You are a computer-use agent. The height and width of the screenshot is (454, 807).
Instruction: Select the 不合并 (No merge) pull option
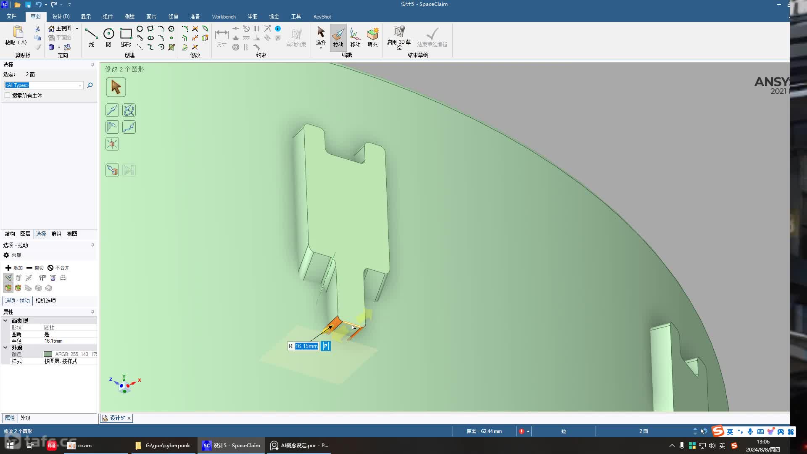point(58,268)
